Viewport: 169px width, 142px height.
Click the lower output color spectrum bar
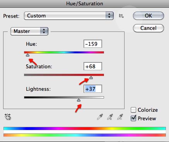pyautogui.click(x=85, y=135)
